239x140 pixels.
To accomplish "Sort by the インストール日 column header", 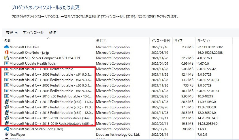I will (x=160, y=41).
